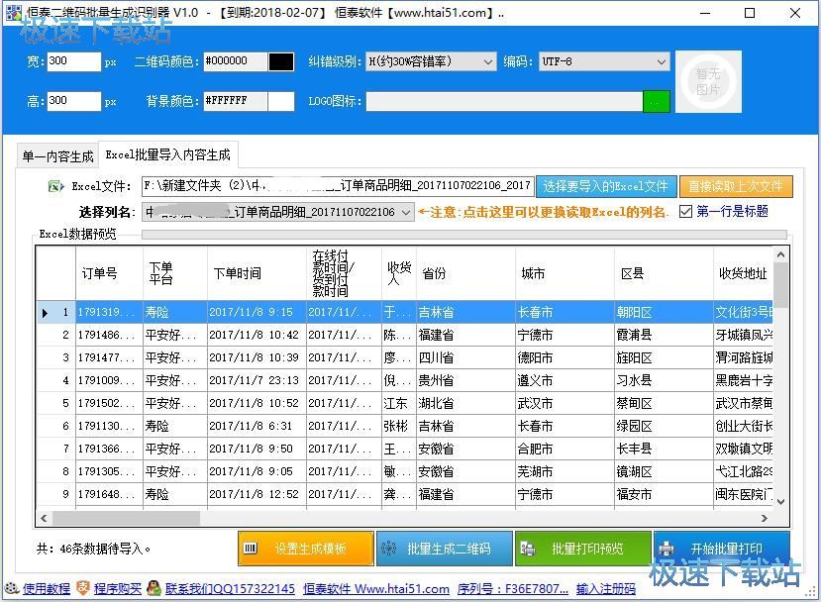
Task: Switch to 单一内容生成 tab
Action: [58, 156]
